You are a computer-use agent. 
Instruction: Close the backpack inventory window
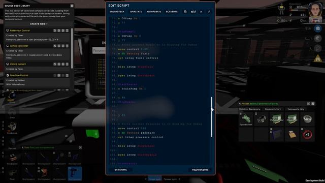[313, 104]
